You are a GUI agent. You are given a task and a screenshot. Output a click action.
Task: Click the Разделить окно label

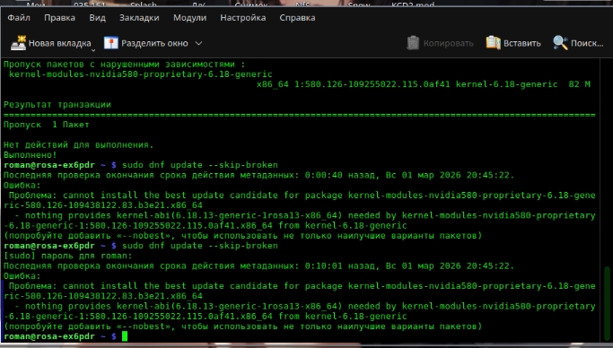click(154, 43)
